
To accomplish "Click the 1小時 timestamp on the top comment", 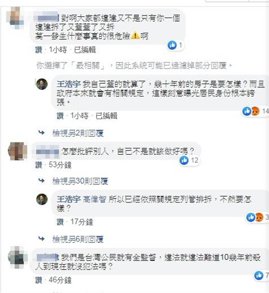I will [x=58, y=50].
